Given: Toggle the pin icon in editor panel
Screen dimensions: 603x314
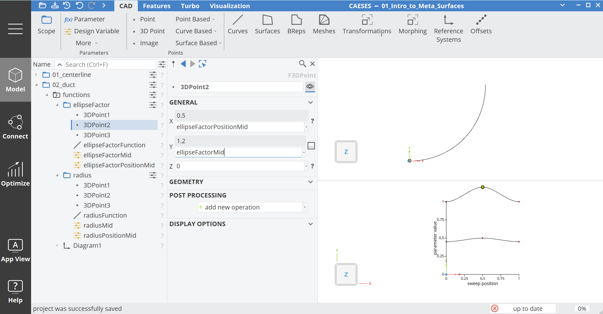Looking at the screenshot, I should [173, 64].
